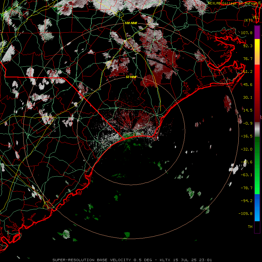Pick the yellow-orange segment of velocity color bar
This screenshot has width=262, height=262.
(x=257, y=52)
